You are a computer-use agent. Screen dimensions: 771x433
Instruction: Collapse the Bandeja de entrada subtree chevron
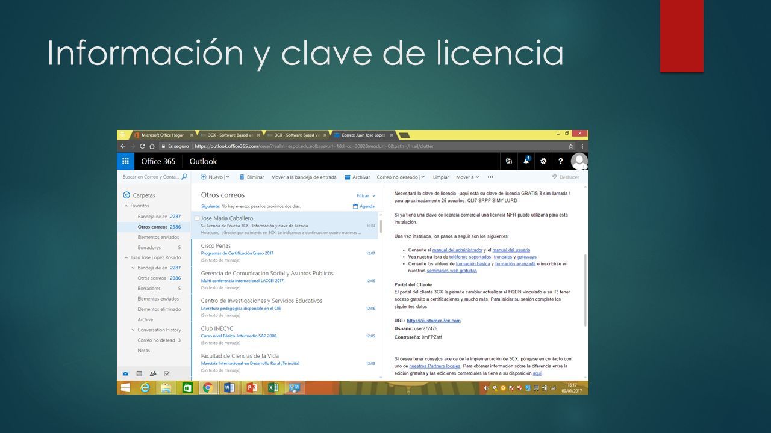(x=133, y=268)
